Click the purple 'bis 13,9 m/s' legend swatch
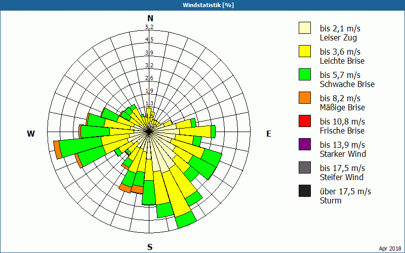 (x=305, y=144)
